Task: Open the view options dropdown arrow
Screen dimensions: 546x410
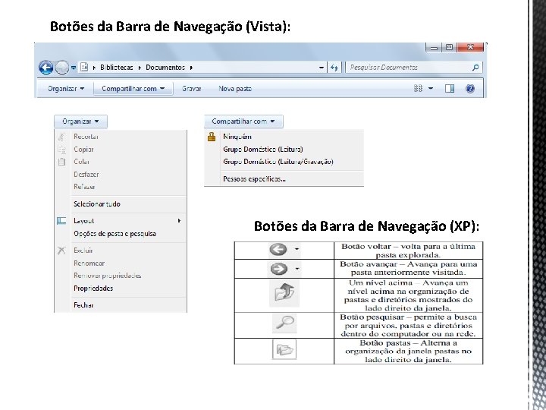Action: coord(431,89)
